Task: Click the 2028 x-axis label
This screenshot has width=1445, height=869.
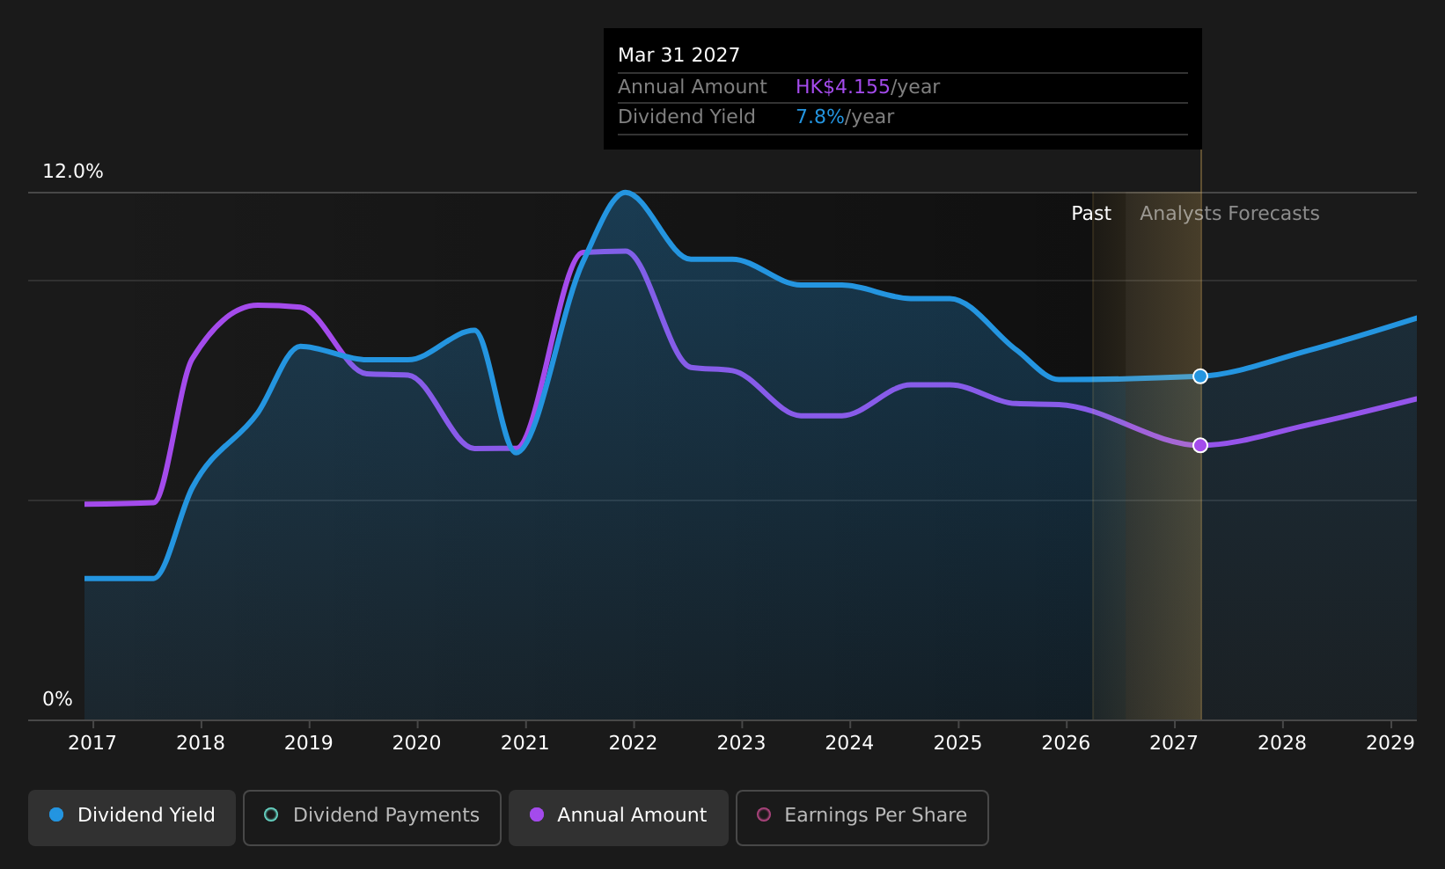Action: [x=1282, y=743]
